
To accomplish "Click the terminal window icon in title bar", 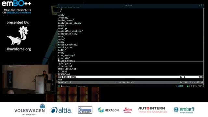I will (x=59, y=5).
